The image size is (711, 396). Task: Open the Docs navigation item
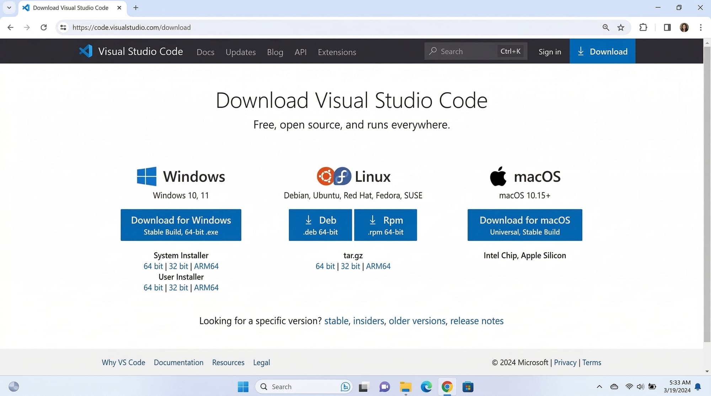tap(205, 52)
